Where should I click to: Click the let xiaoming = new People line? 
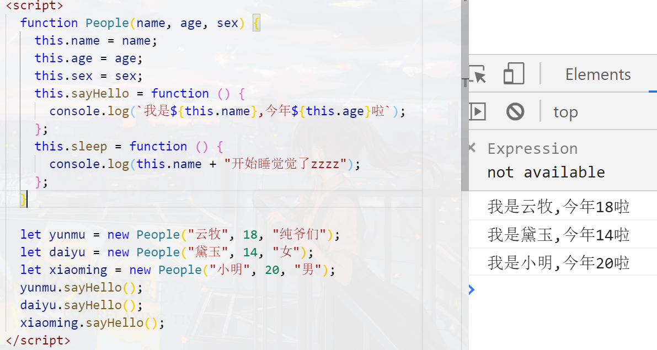click(x=178, y=270)
